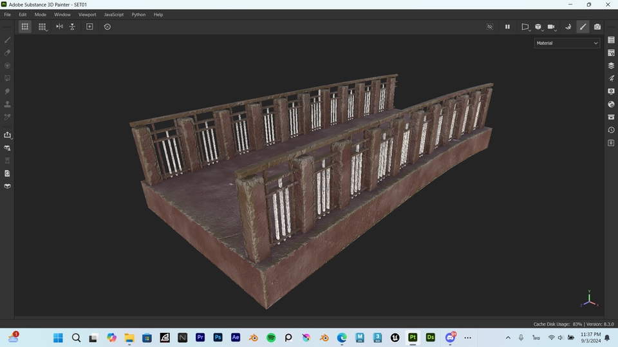The image size is (618, 347).
Task: Switch to painting mode brush icon
Action: pos(583,26)
